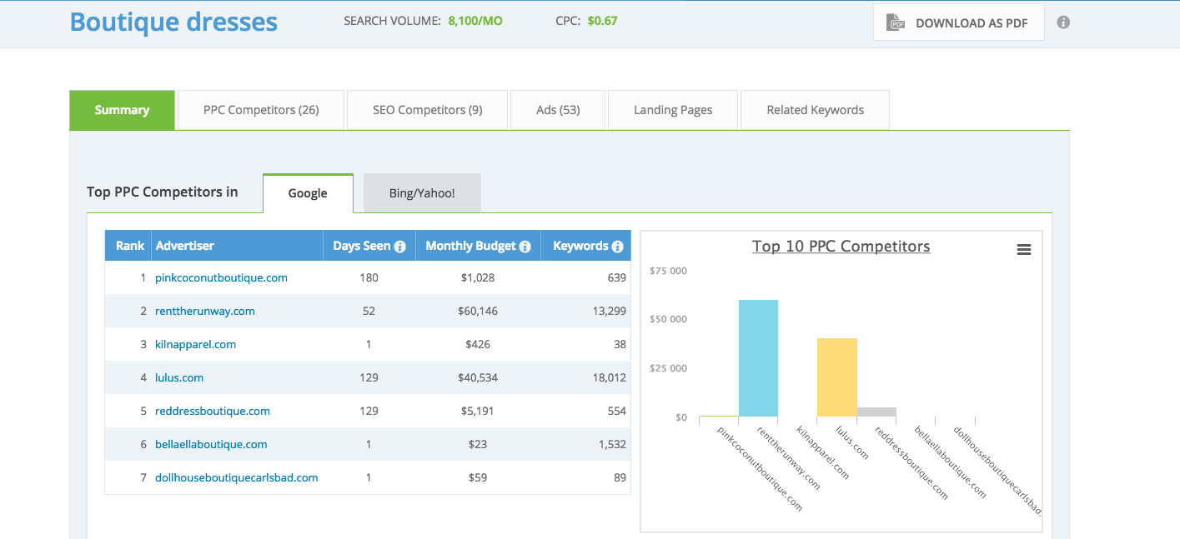Click the $75 000 chart axis label
This screenshot has height=539, width=1180.
[x=668, y=271]
